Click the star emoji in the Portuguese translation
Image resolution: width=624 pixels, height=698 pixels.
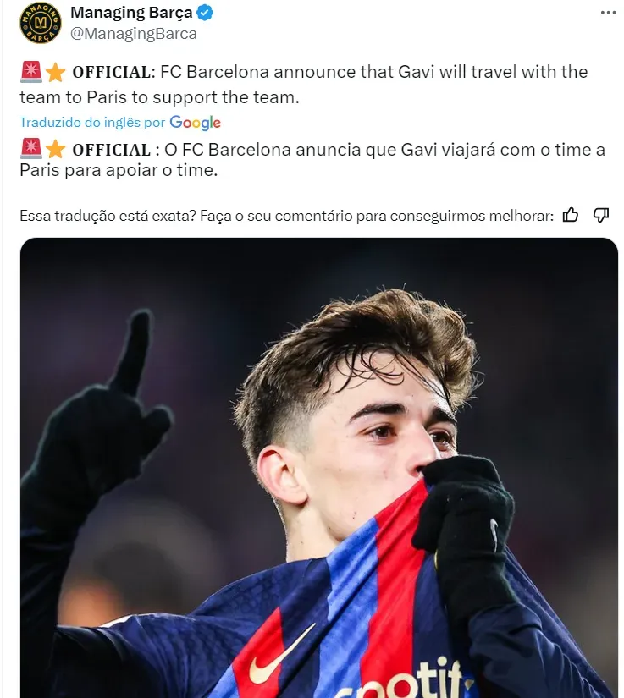(x=55, y=150)
